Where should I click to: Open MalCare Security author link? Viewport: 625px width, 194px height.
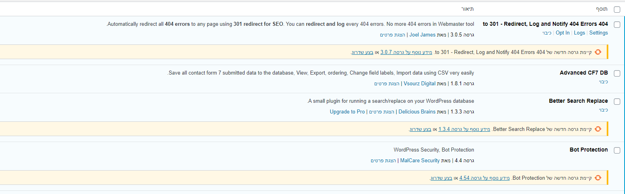(x=420, y=161)
